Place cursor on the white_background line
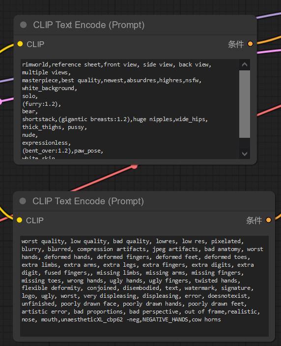Screen dimensions: 281x346 tap(49, 88)
